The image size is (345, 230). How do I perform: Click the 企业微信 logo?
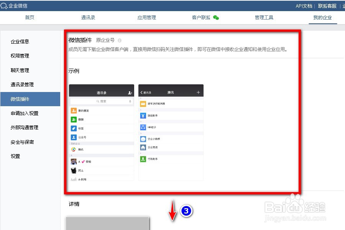[14, 6]
